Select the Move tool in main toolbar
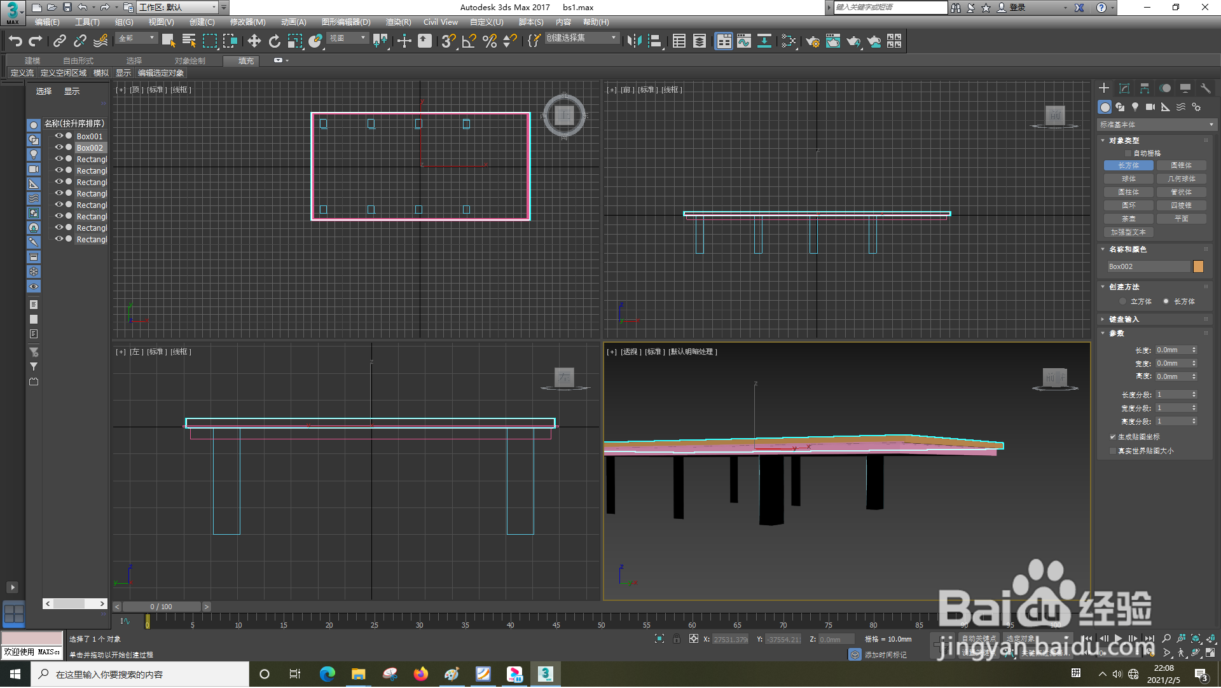Screen dimensions: 1221x688 coord(254,41)
